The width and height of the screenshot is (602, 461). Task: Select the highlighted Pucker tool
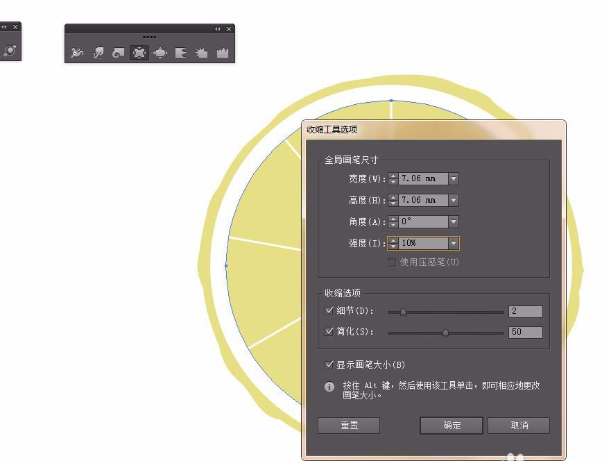(139, 52)
